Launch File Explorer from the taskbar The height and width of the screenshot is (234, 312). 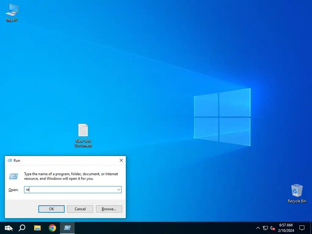pos(37,228)
